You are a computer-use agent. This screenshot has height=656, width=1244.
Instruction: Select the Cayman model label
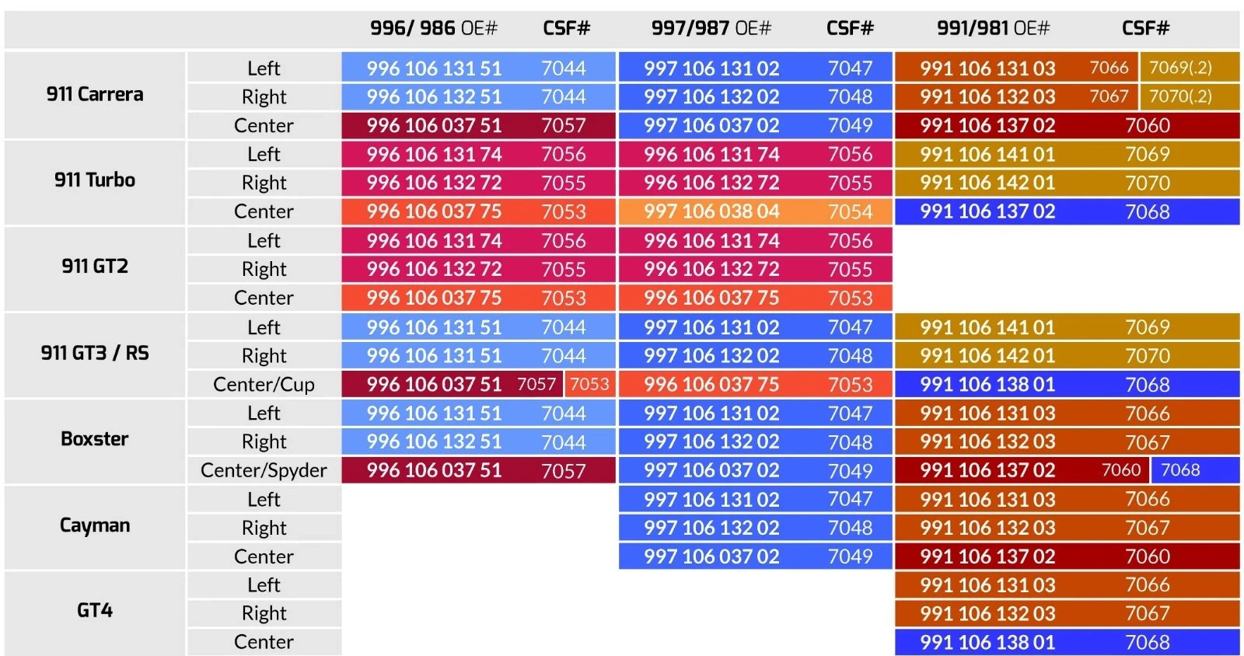(x=95, y=525)
